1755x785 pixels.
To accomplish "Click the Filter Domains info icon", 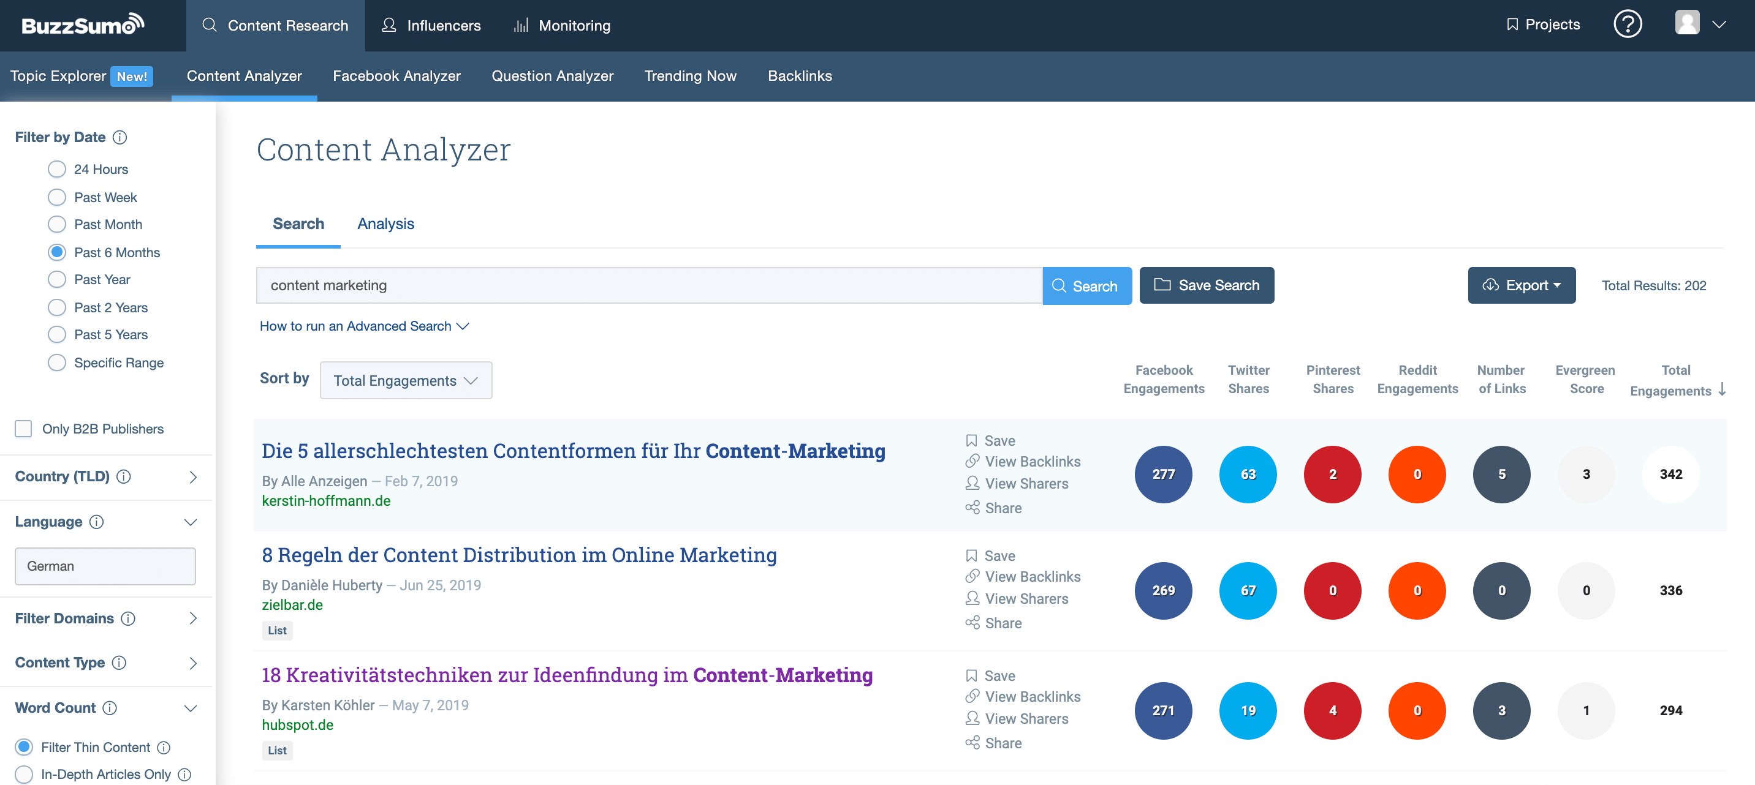I will (x=128, y=619).
